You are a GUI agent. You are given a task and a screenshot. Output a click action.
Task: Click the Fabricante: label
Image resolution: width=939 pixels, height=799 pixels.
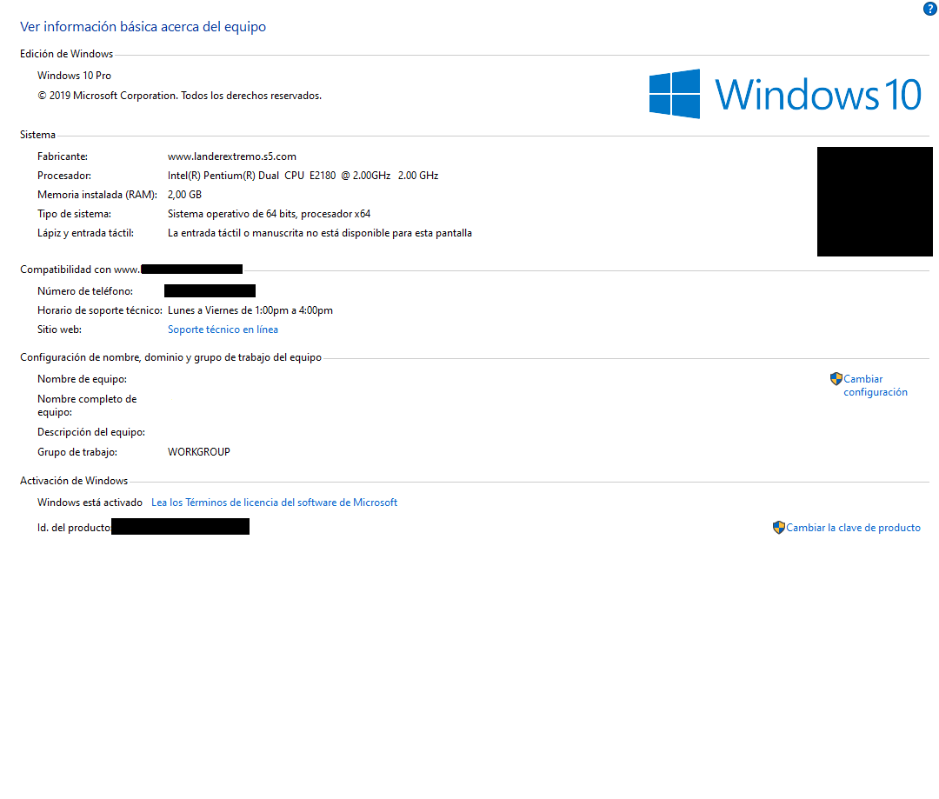63,156
